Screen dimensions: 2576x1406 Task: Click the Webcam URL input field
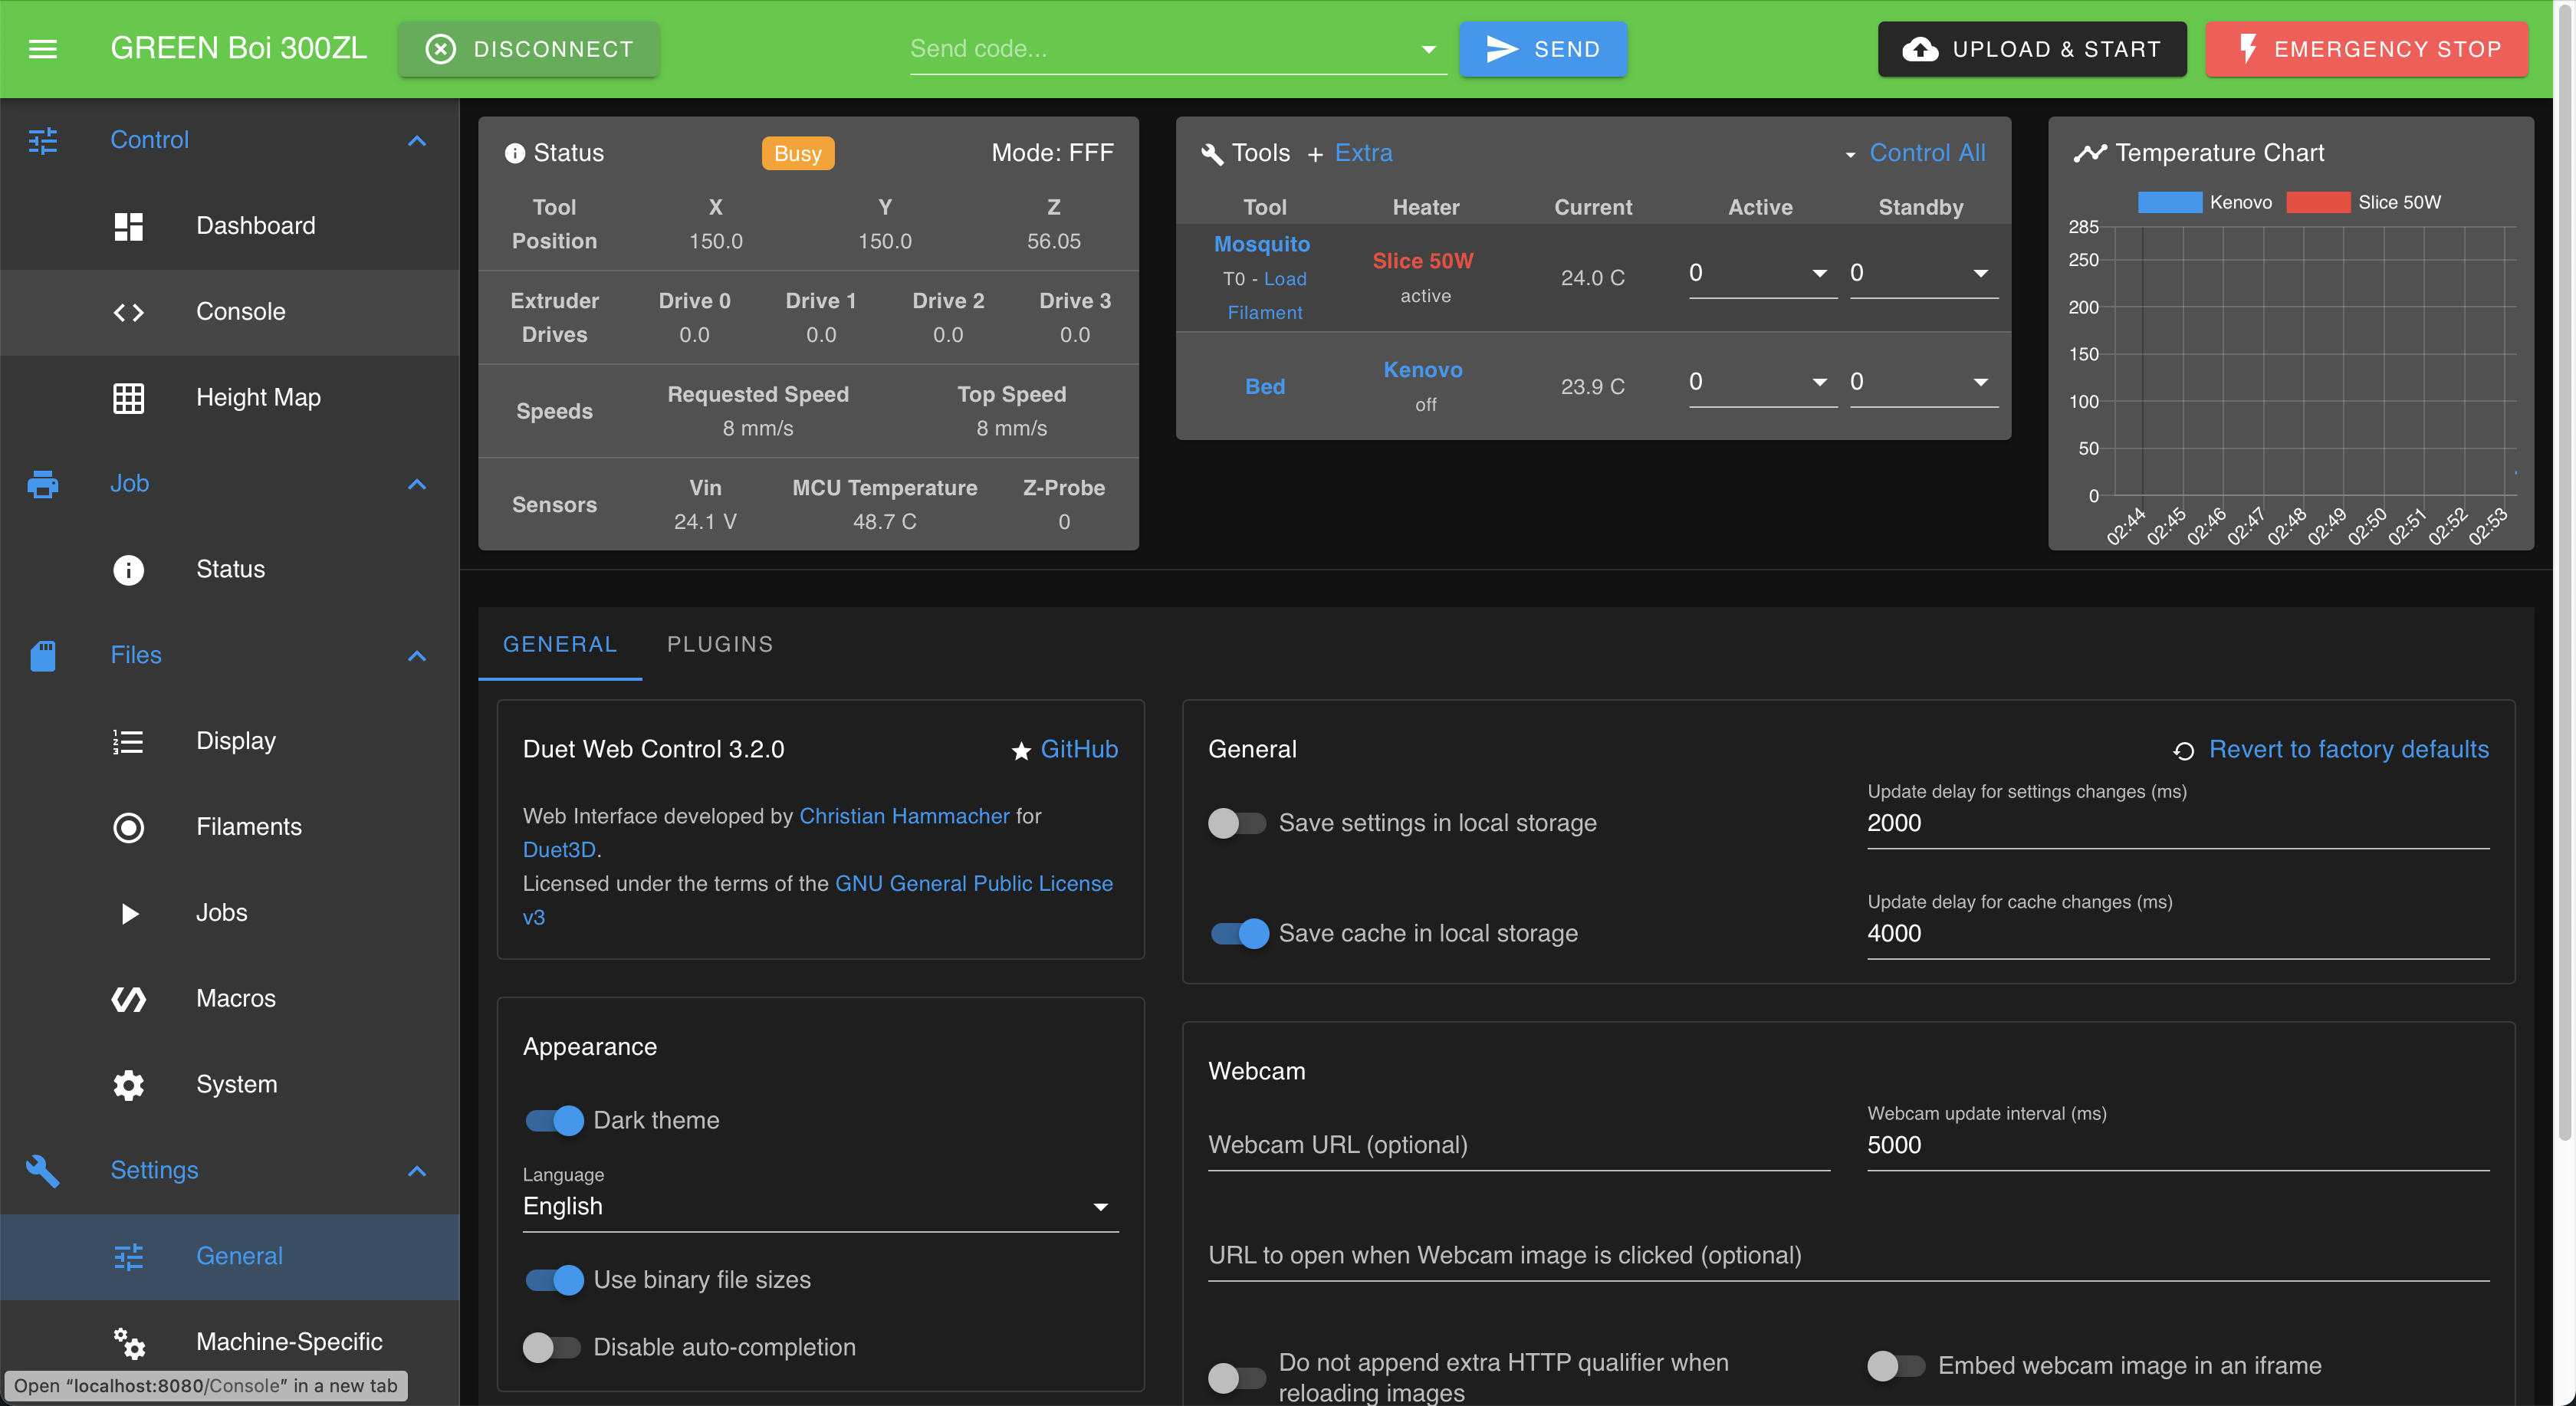point(1518,1145)
